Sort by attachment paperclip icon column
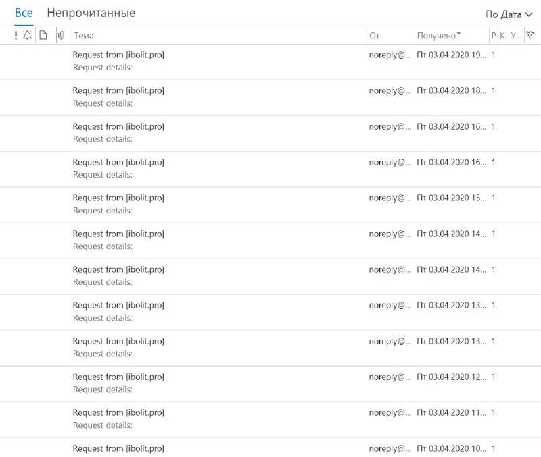This screenshot has height=457, width=541. click(x=61, y=35)
